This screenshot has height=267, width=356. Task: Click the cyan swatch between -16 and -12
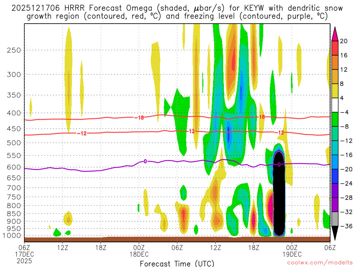click(335, 148)
